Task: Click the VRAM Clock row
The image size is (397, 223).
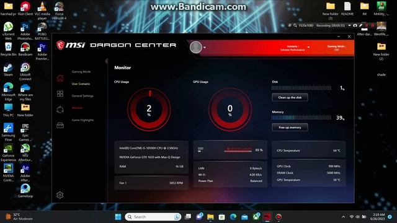Action: (309, 173)
